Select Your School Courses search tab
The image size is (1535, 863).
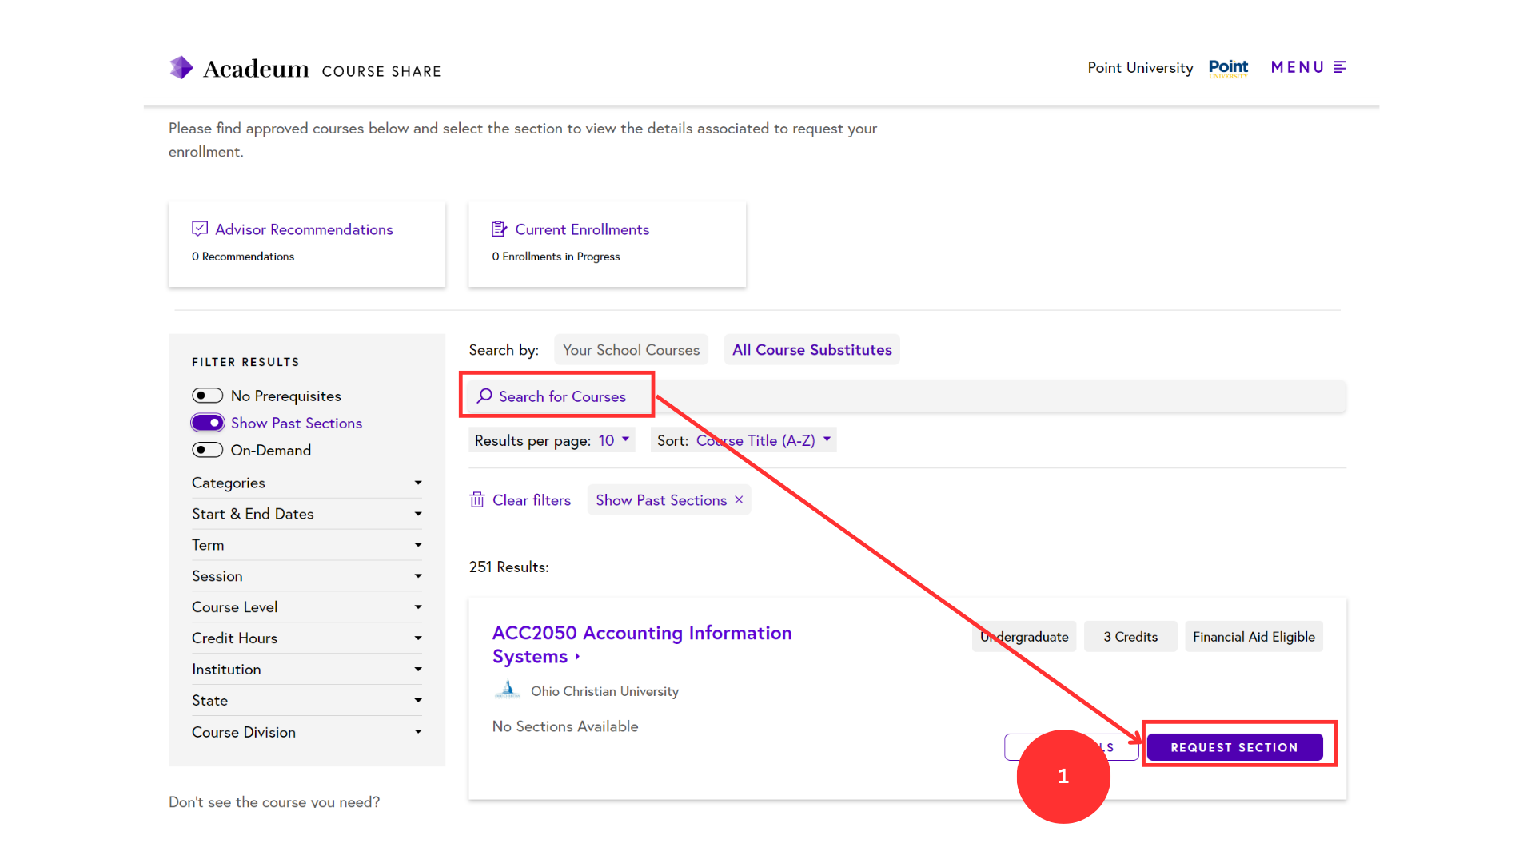coord(631,350)
